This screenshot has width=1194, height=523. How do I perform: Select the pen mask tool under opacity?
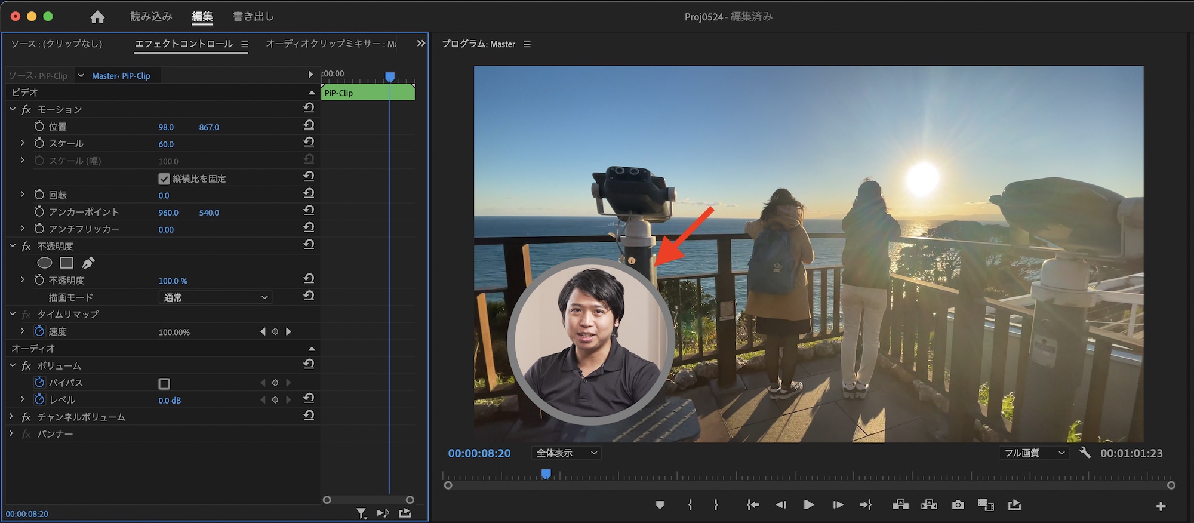tap(88, 263)
